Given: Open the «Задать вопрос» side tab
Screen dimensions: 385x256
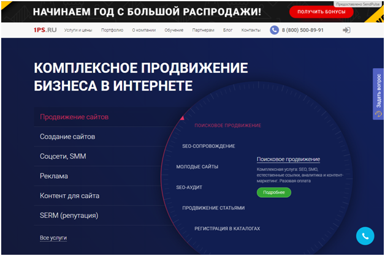Looking at the screenshot, I should pos(378,94).
